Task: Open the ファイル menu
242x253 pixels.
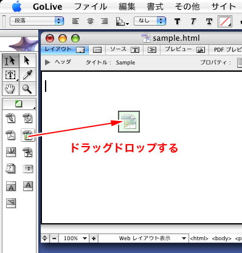Action: pyautogui.click(x=91, y=7)
